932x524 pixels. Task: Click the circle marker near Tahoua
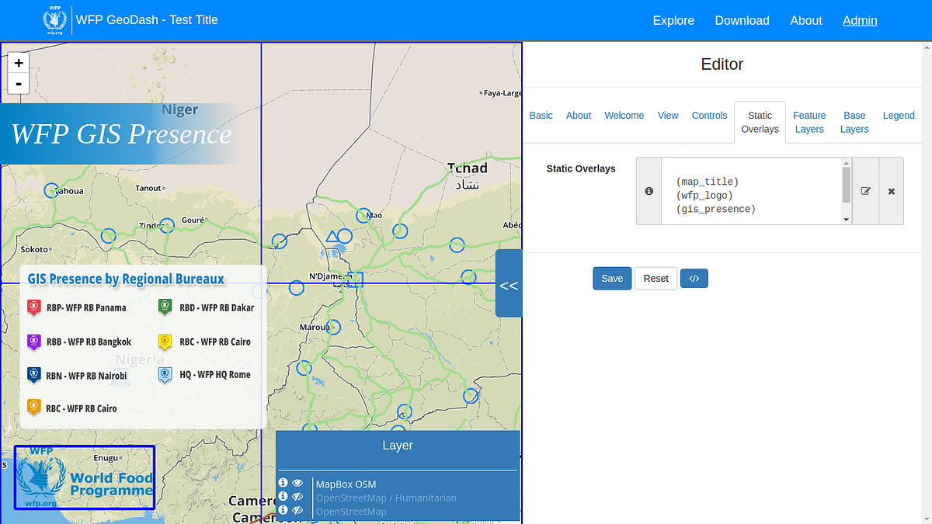(x=52, y=189)
